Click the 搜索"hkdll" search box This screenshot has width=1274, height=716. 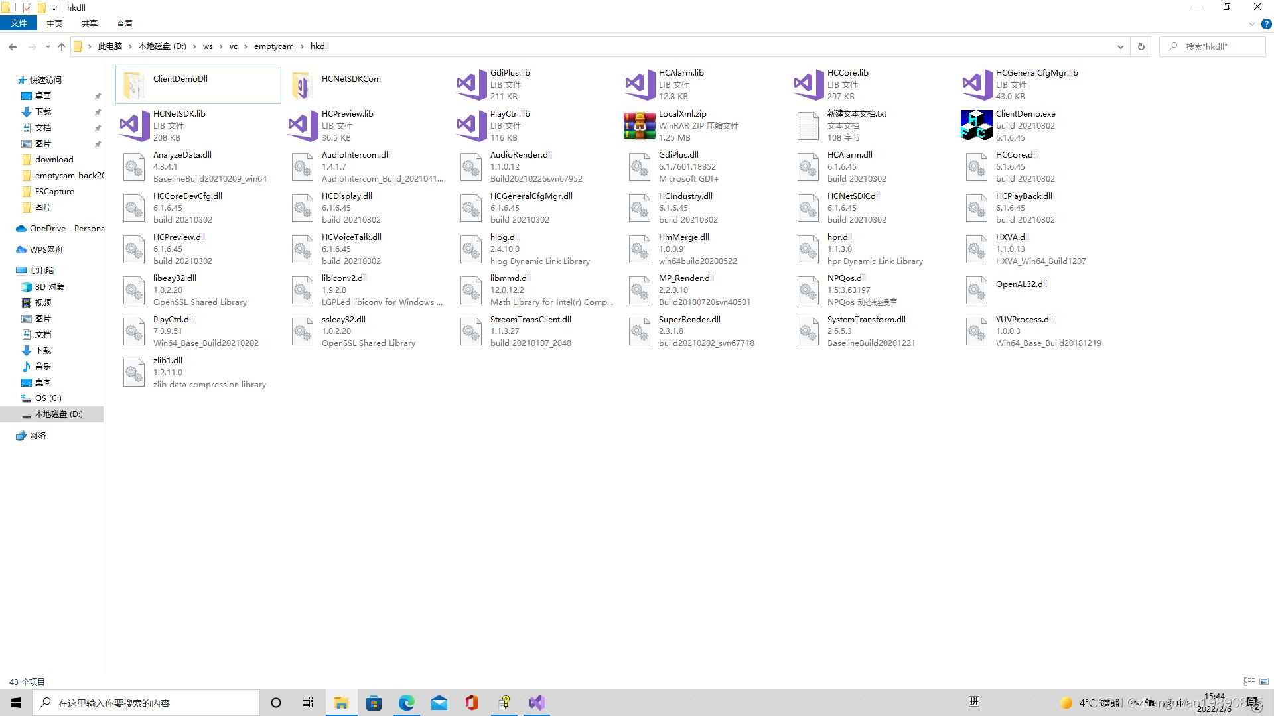(x=1213, y=46)
